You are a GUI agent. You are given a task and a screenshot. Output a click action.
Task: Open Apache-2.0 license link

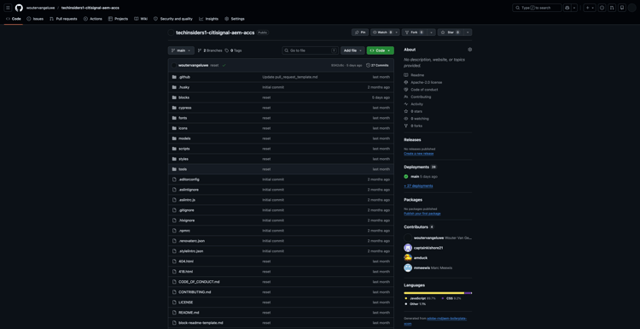coord(423,82)
